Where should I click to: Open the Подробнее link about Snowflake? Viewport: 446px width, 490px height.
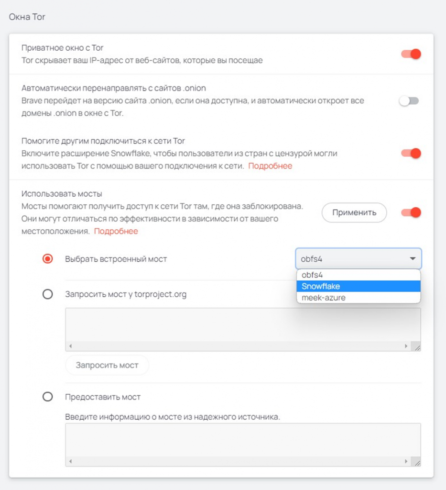270,166
